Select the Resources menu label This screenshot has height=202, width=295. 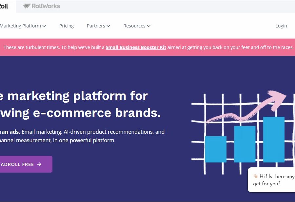click(134, 26)
